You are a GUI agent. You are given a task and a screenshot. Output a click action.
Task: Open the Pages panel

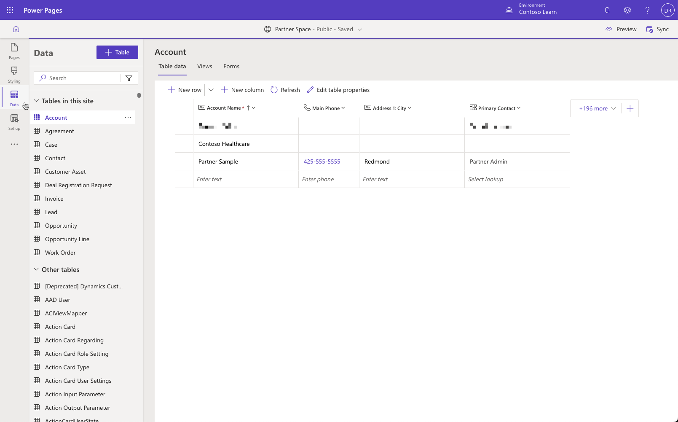(14, 51)
